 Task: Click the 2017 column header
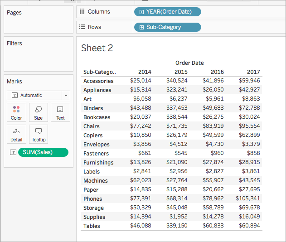pyautogui.click(x=253, y=72)
